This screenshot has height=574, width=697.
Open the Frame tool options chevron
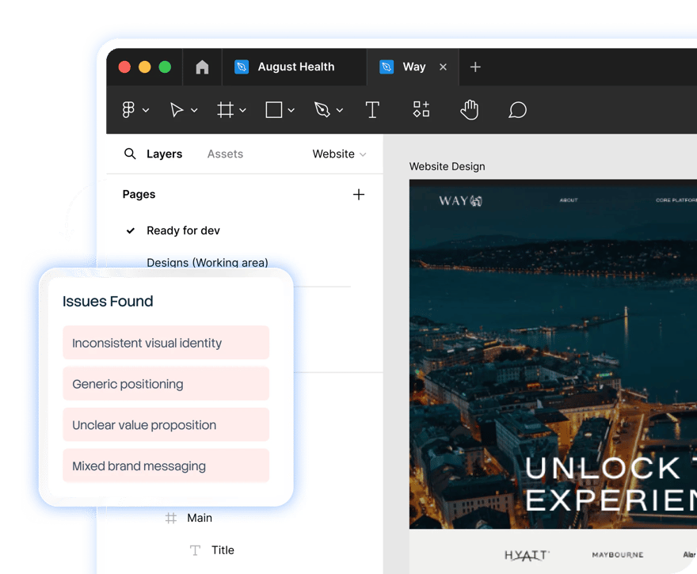[242, 110]
